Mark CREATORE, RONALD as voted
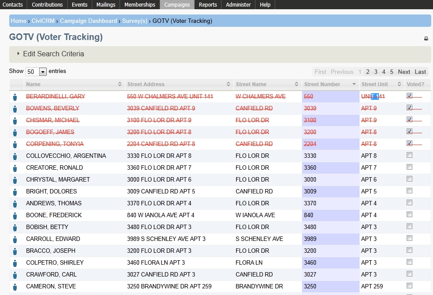This screenshot has height=295, width=433. tap(409, 167)
